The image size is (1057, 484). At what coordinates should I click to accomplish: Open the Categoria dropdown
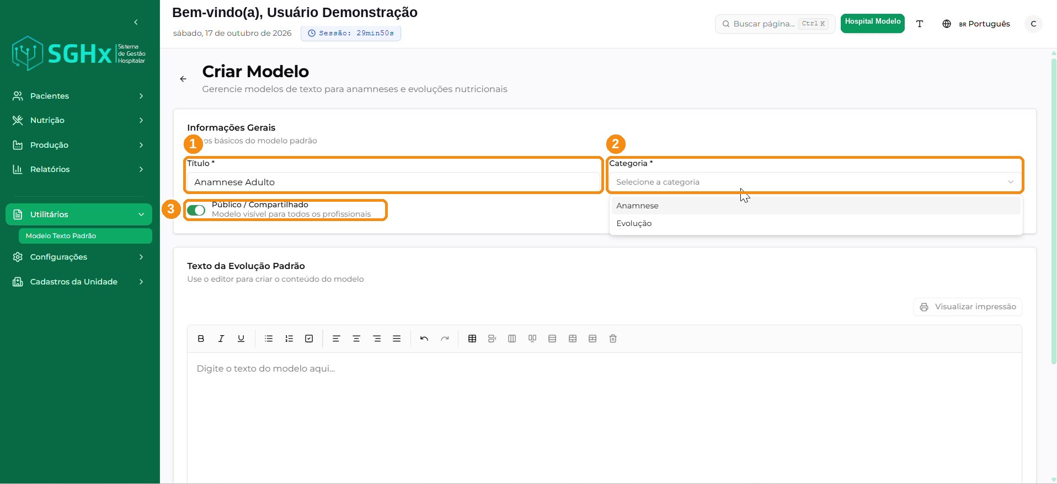(x=815, y=182)
